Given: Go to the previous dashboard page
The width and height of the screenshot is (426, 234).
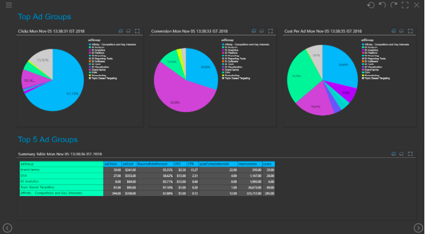Looking at the screenshot, I should click(x=8, y=227).
